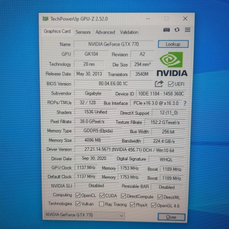
Task: Click the BIOS export share icon
Action: coord(159,84)
